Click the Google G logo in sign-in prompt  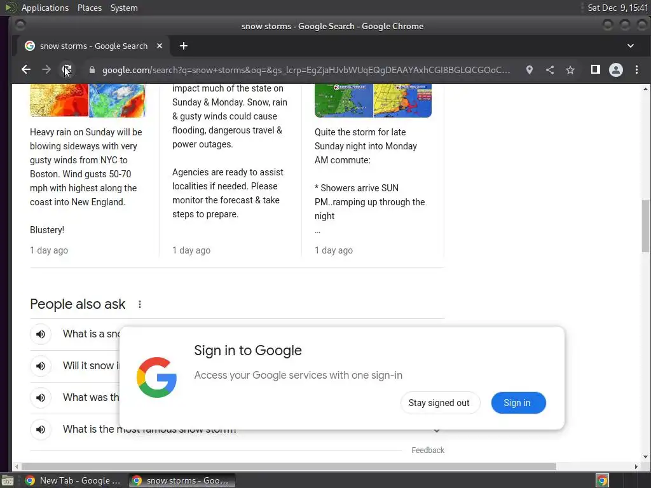157,377
